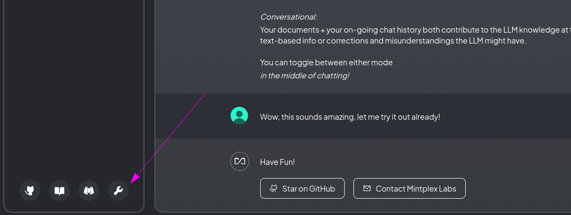Click the "Wow, this sounds amazing" user message

pos(350,117)
